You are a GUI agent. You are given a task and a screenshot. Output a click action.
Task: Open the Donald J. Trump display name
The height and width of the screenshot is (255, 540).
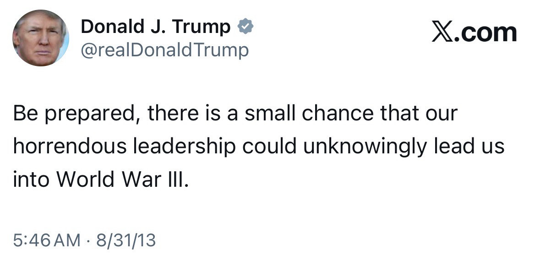point(156,27)
